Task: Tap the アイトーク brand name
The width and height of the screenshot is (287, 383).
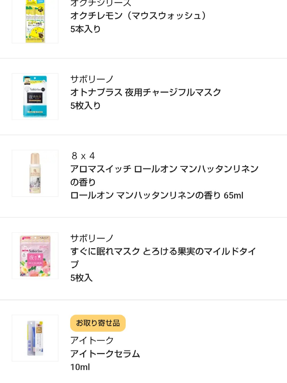Action: [x=92, y=340]
